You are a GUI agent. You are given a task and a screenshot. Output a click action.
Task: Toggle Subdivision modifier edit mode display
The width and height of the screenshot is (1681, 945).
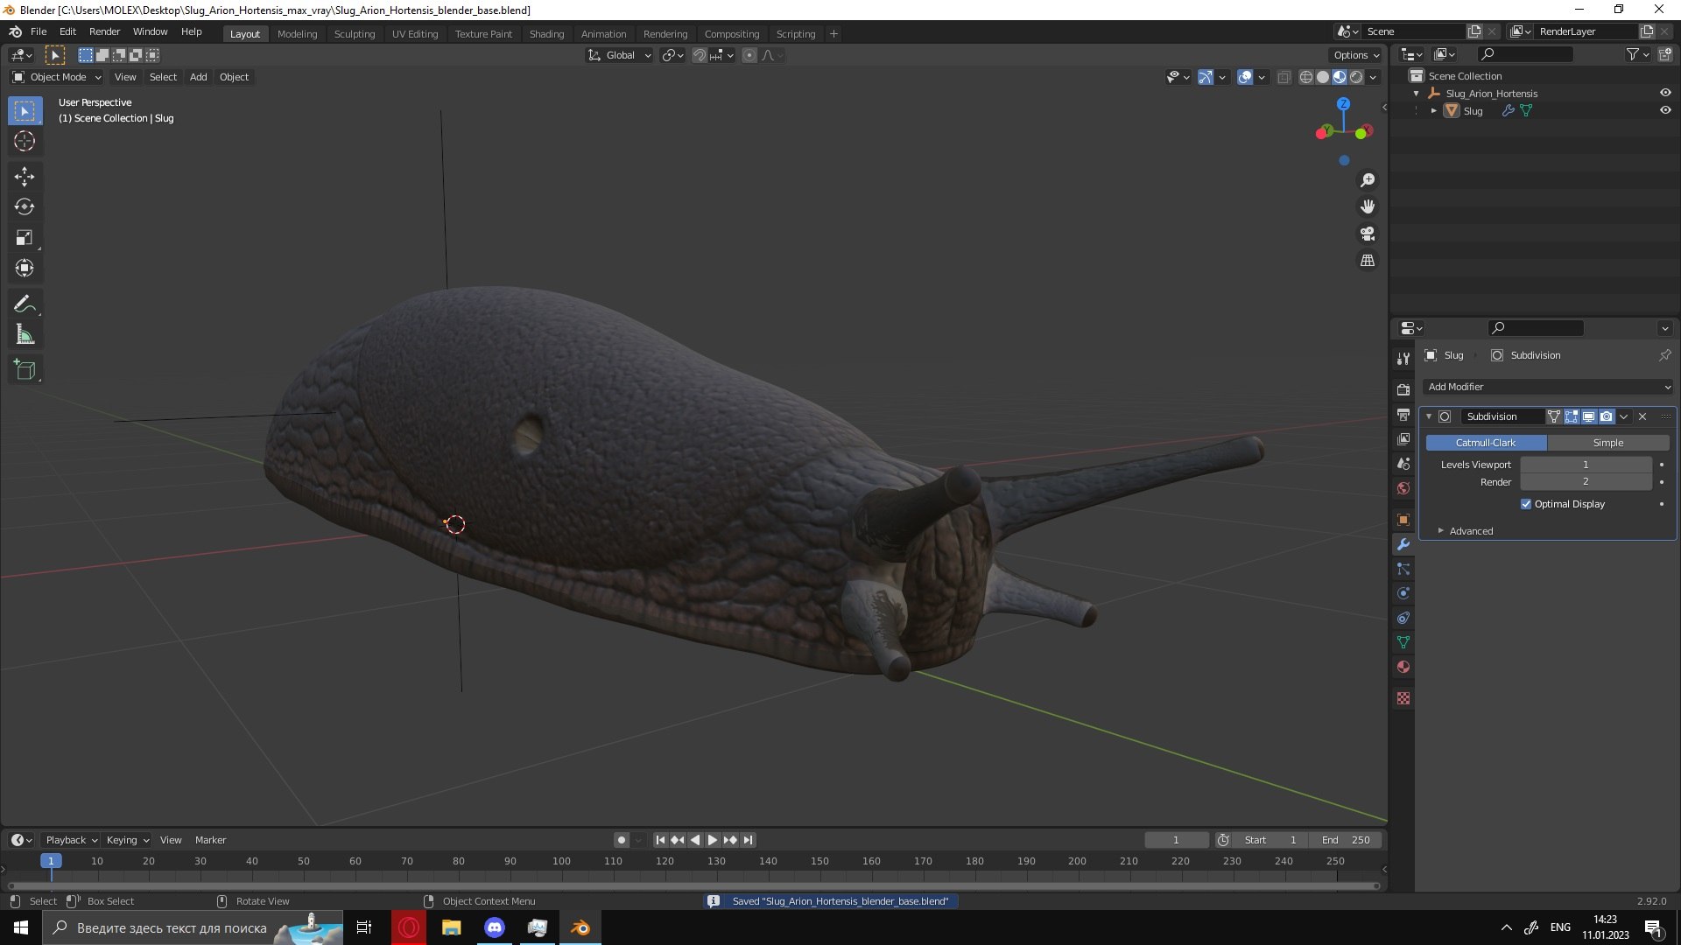click(1572, 416)
